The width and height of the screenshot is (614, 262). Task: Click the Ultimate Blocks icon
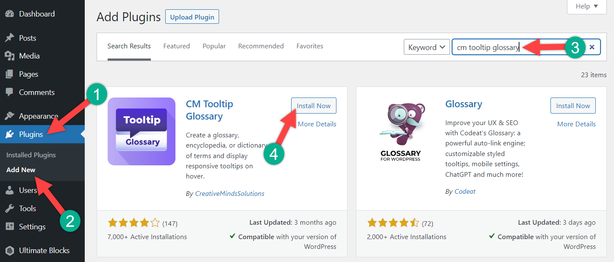[10, 251]
